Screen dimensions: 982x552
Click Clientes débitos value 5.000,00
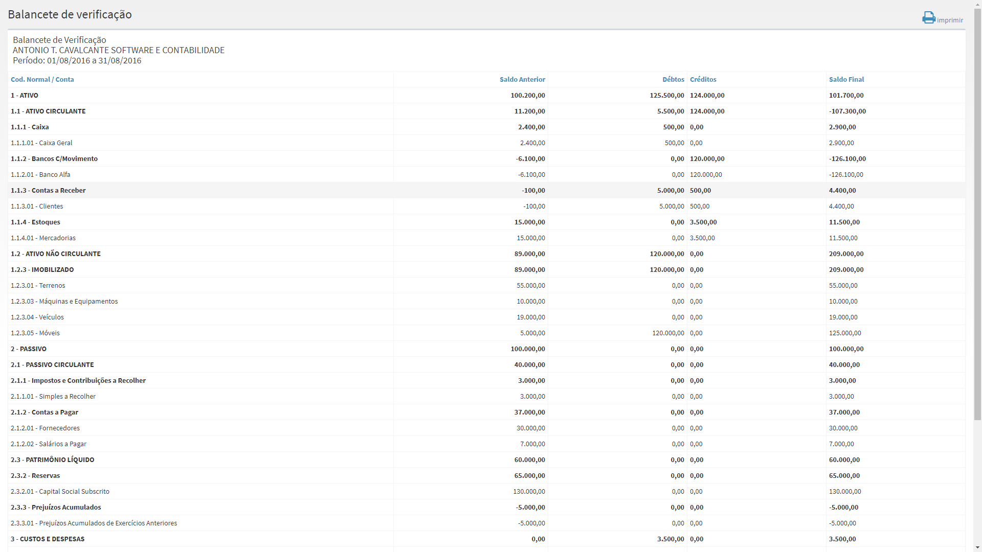(672, 206)
